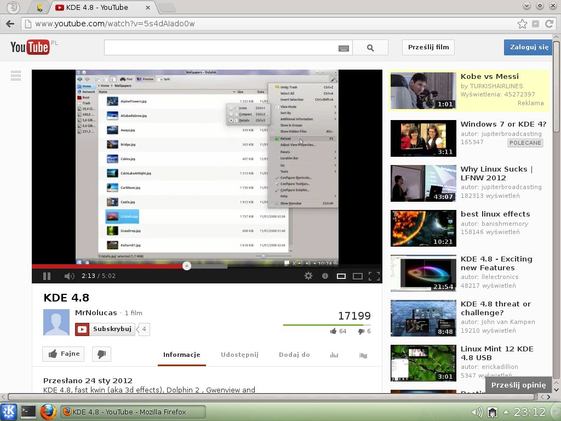Move the video progress scrubber handle
Screen dimensions: 561x421
[187, 266]
